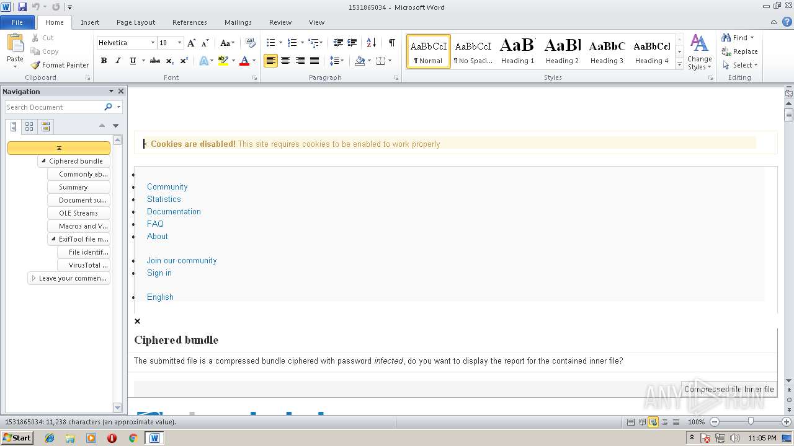Switch to the References tab

[190, 22]
